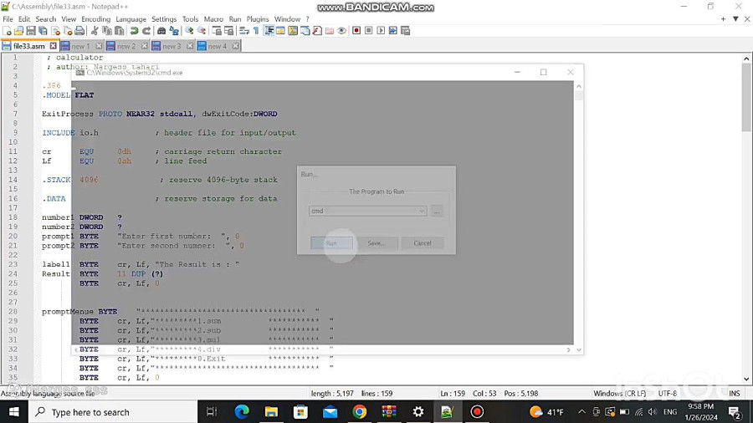The image size is (753, 423).
Task: Toggle word wrap in the toolbar
Action: [x=244, y=31]
